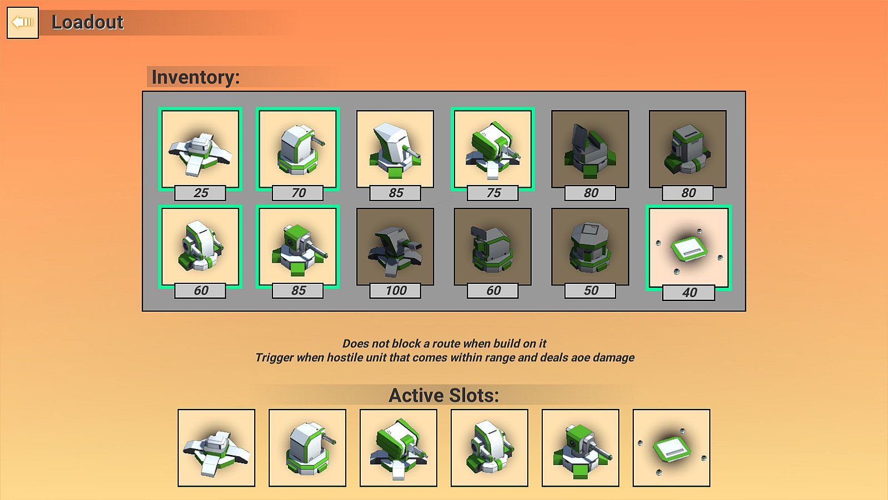Image resolution: width=888 pixels, height=500 pixels.
Task: Click the price label 100
Action: (x=396, y=291)
